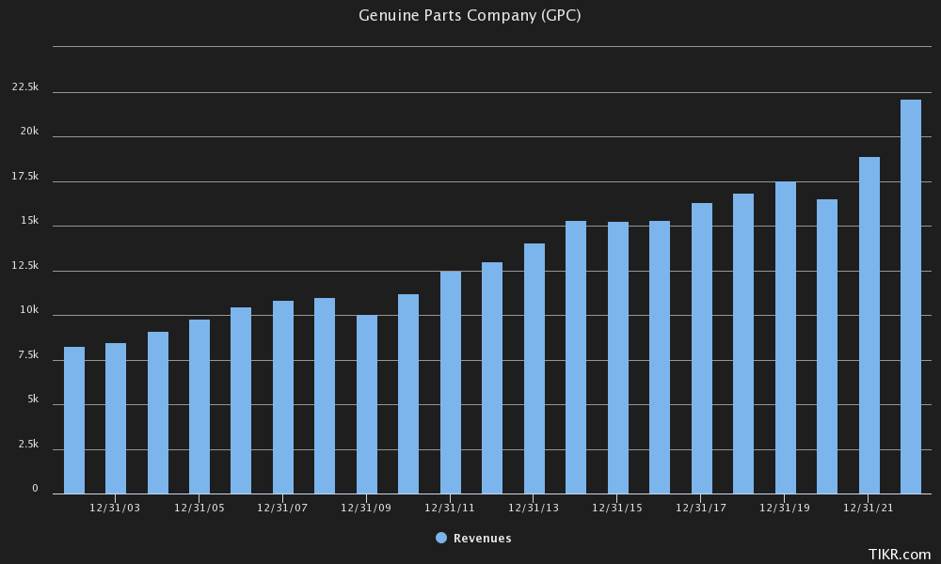The image size is (941, 564).
Task: Pick the revenue bar above the 12/31/17 label
Action: (x=702, y=348)
